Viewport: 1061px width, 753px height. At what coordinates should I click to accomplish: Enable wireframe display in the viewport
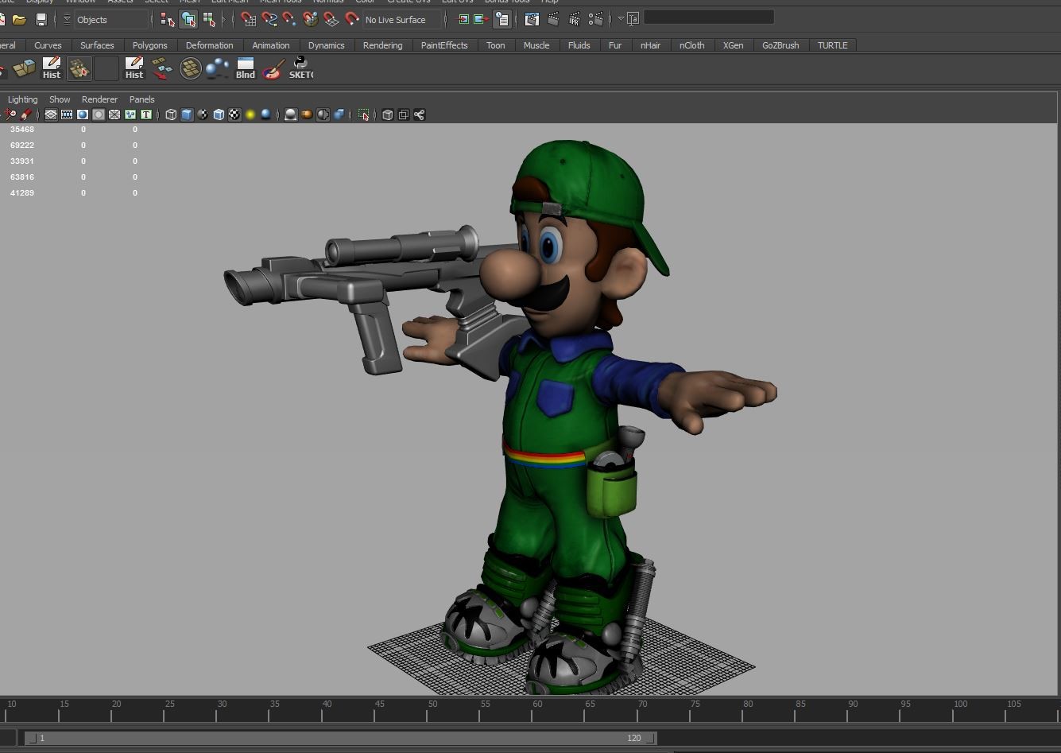click(171, 114)
